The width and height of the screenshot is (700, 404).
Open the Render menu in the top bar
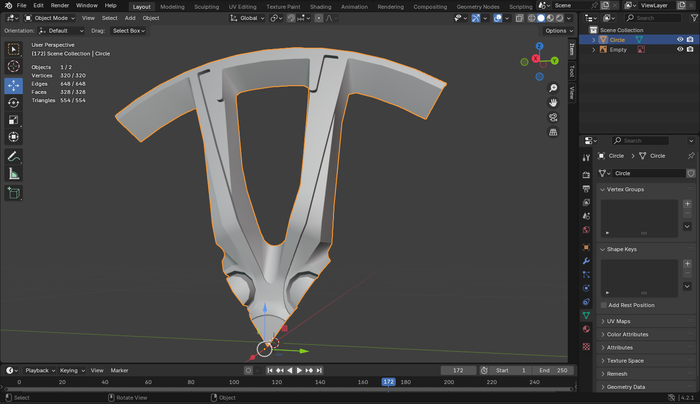pyautogui.click(x=60, y=5)
